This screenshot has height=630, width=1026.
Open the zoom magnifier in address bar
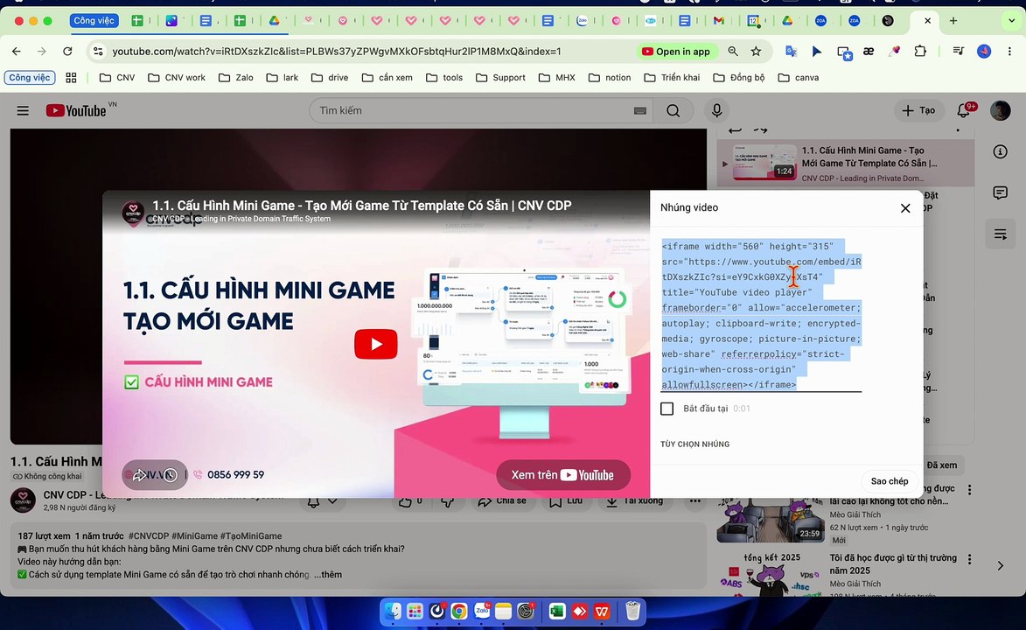[733, 51]
